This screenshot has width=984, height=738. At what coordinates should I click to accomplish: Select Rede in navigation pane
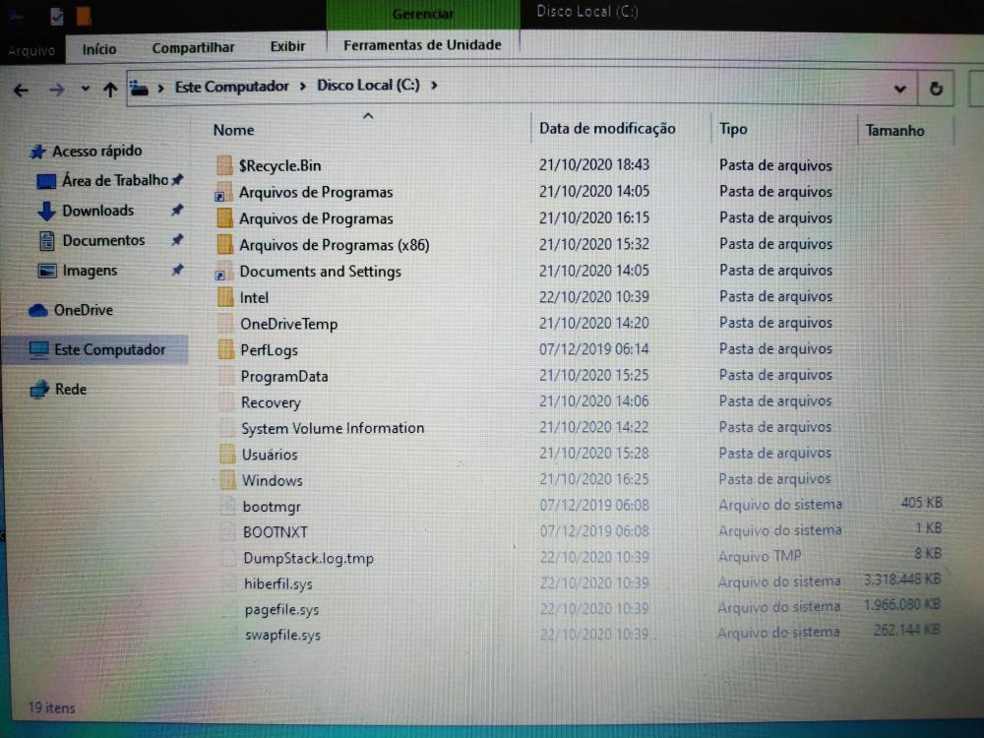(x=70, y=389)
